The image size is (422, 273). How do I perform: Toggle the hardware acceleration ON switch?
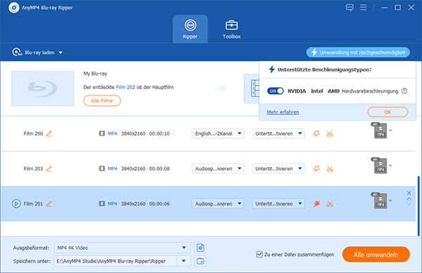click(275, 91)
